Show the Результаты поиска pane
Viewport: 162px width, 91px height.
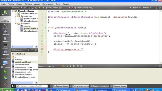coord(79,86)
